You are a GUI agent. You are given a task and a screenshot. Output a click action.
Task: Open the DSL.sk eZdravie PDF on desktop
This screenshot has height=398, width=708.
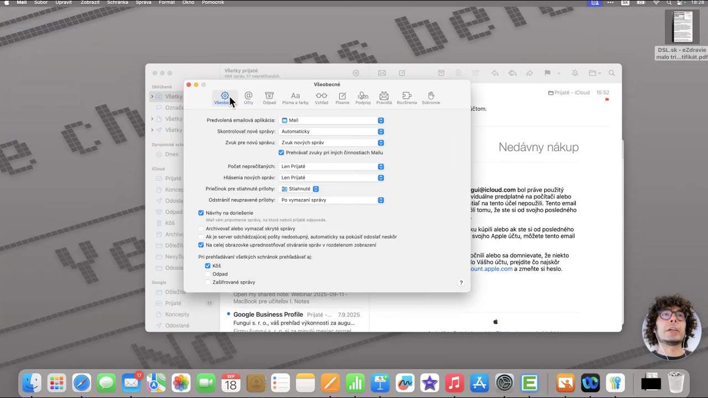click(682, 35)
